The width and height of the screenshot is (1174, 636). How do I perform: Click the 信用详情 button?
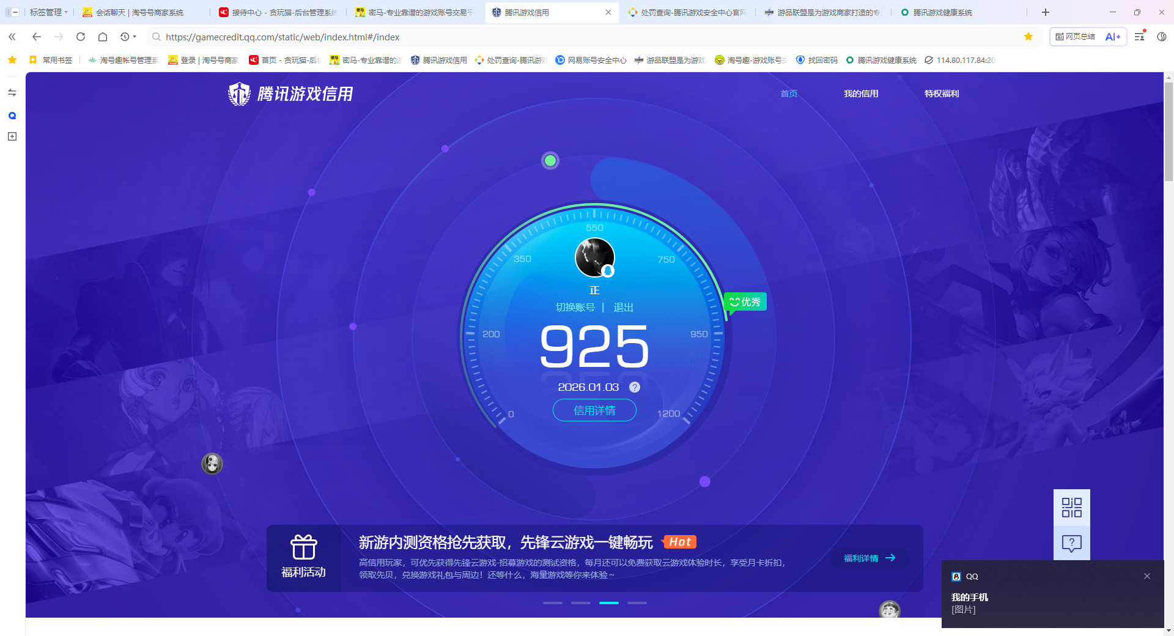pyautogui.click(x=594, y=410)
